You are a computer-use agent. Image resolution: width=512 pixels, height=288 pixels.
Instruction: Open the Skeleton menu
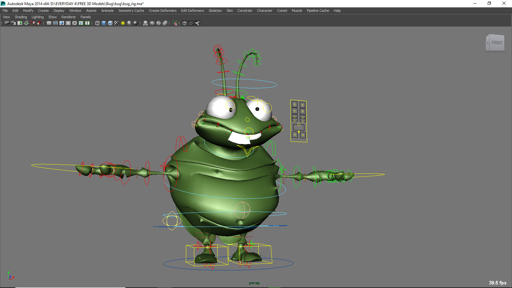[x=215, y=11]
